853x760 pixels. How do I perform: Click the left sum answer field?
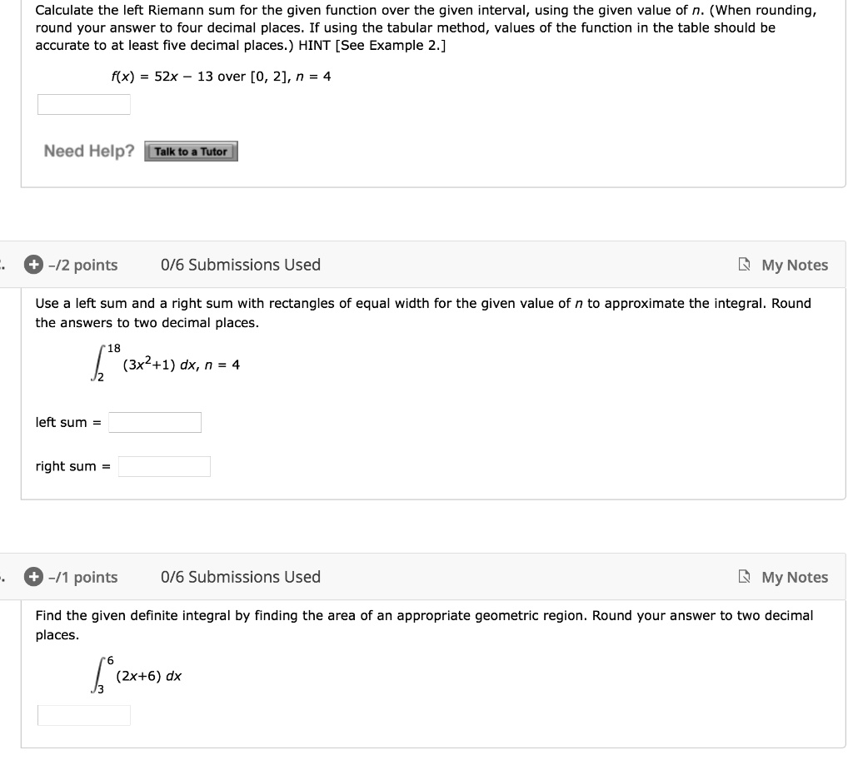click(x=154, y=422)
